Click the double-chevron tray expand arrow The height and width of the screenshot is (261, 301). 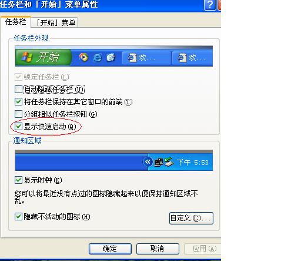click(148, 162)
